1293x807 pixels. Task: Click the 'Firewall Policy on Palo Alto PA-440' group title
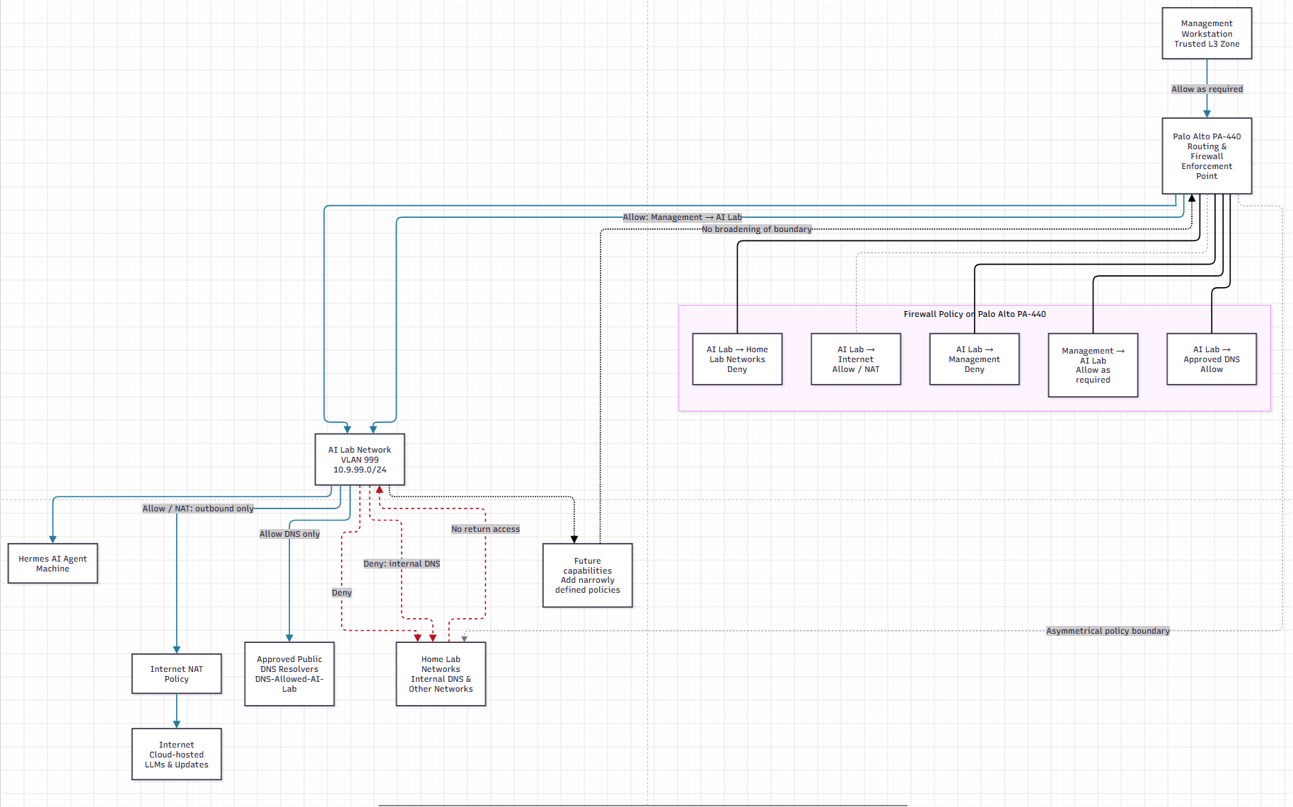(x=974, y=314)
